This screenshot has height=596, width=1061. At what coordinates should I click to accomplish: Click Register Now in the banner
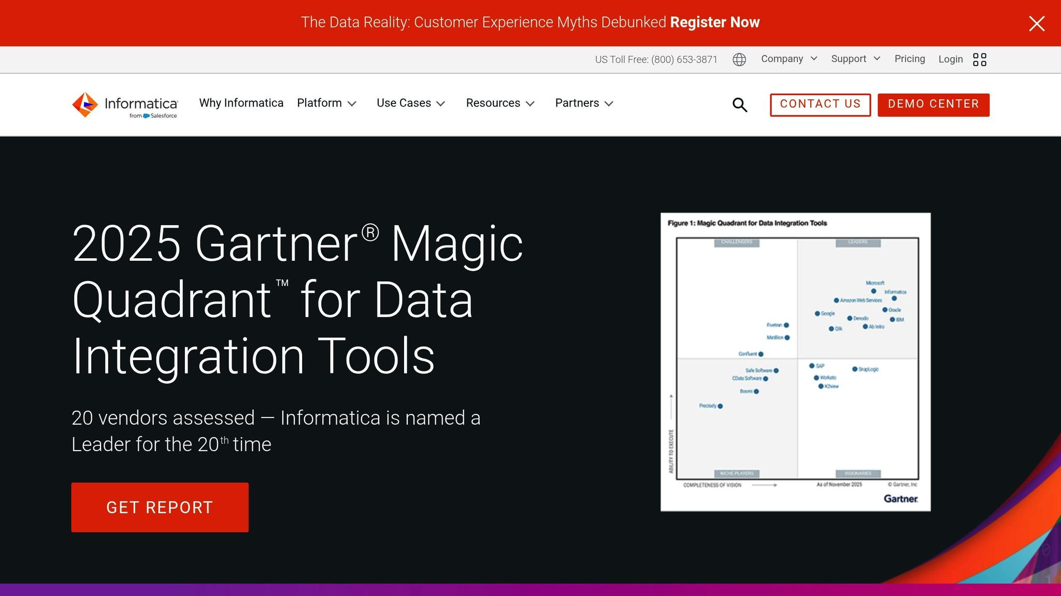point(714,22)
